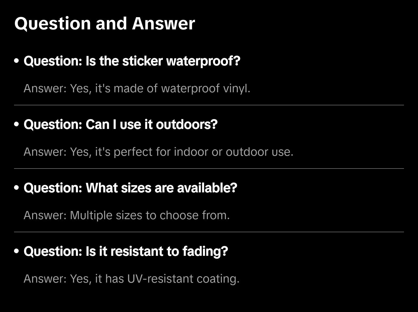418x312 pixels.
Task: Click the indoor or outdoor use answer
Action: pos(159,152)
